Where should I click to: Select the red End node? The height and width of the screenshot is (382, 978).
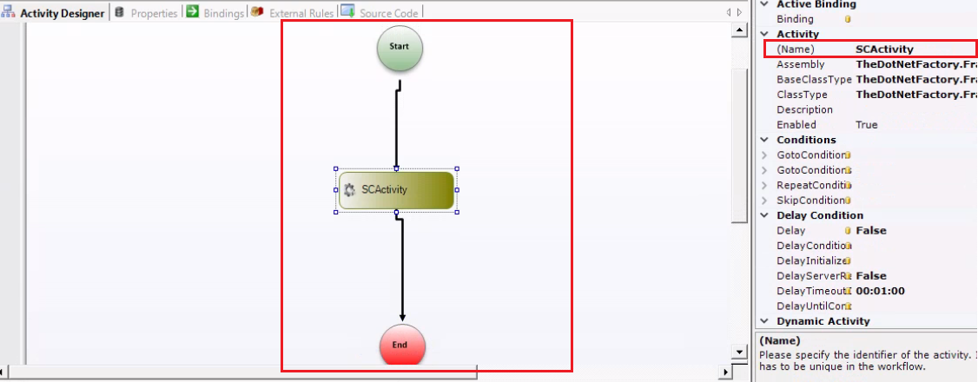(x=402, y=345)
